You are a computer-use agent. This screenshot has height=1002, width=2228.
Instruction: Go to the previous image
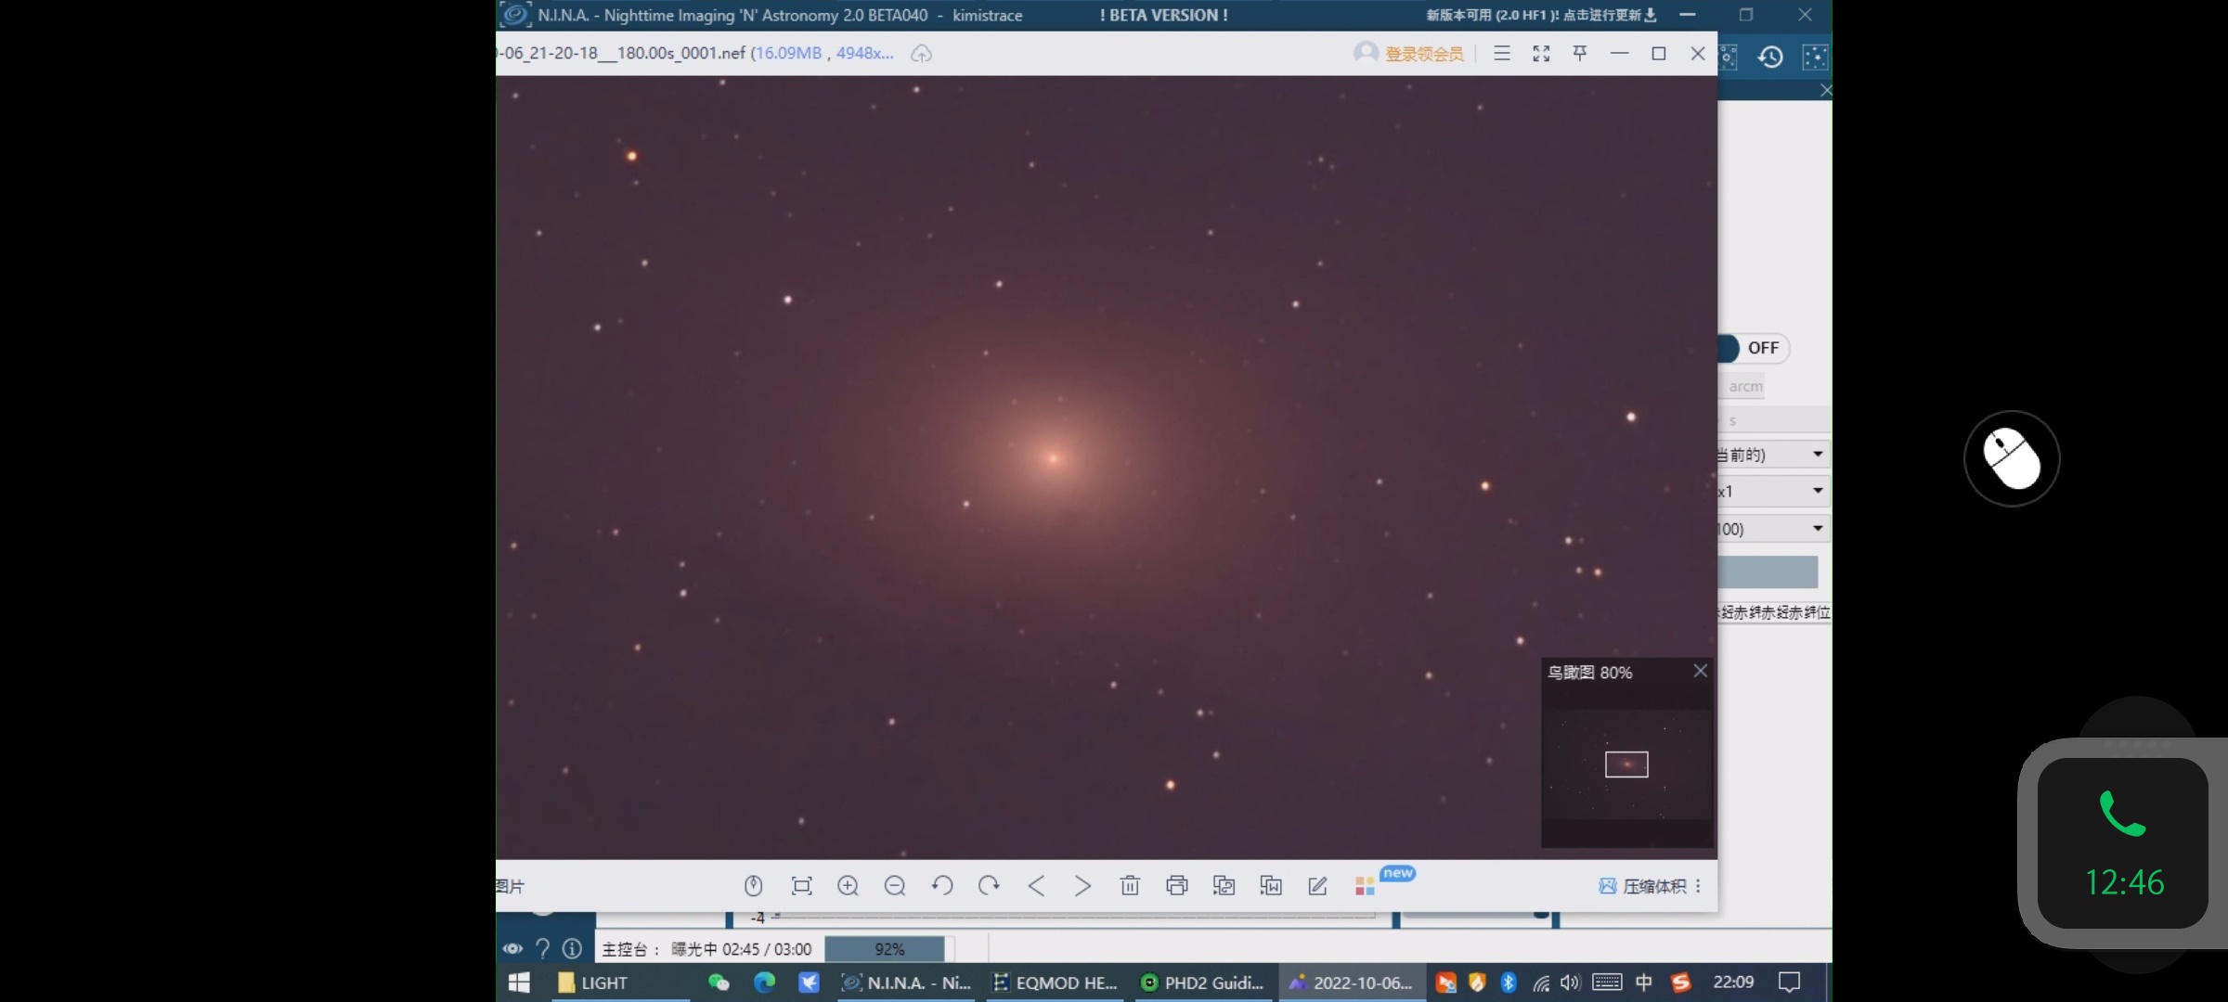(1036, 886)
